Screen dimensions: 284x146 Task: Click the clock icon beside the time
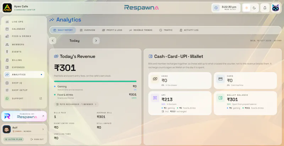[x=216, y=8]
